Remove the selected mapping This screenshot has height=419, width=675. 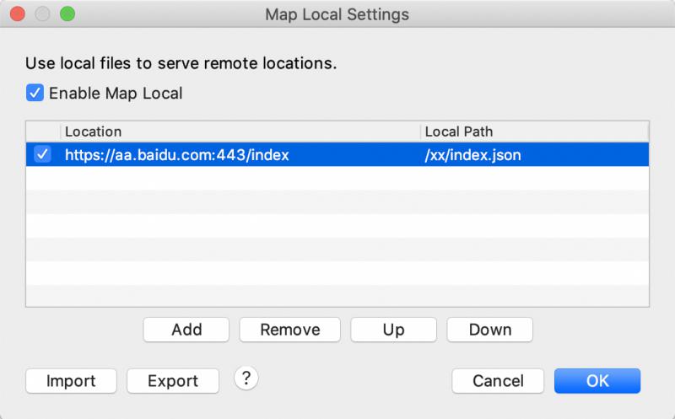coord(290,330)
